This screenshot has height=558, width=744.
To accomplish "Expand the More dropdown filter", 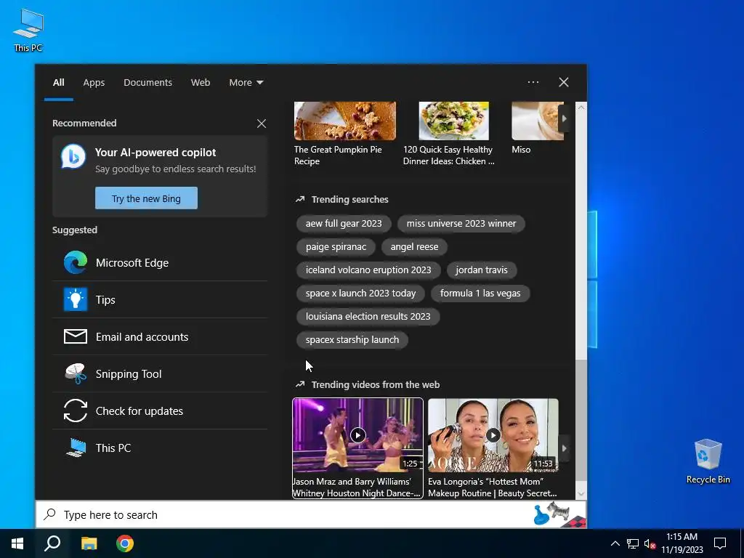I will coord(246,83).
